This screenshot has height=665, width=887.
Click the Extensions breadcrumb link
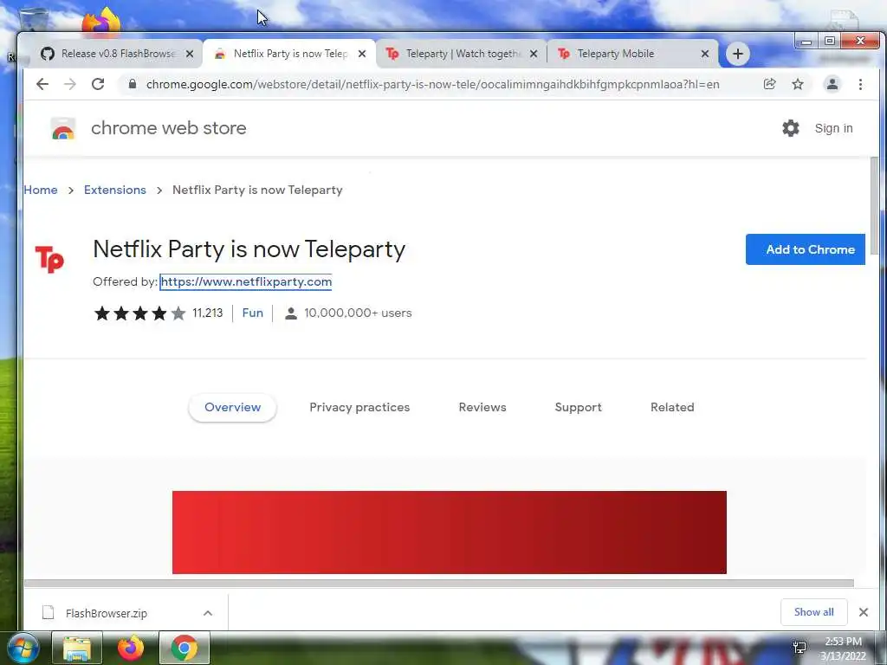point(115,190)
